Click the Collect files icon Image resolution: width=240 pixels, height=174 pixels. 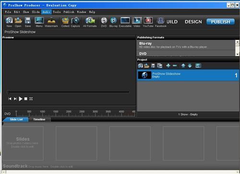[x=65, y=22]
